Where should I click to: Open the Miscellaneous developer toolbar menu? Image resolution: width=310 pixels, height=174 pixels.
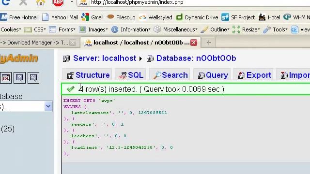point(180,29)
